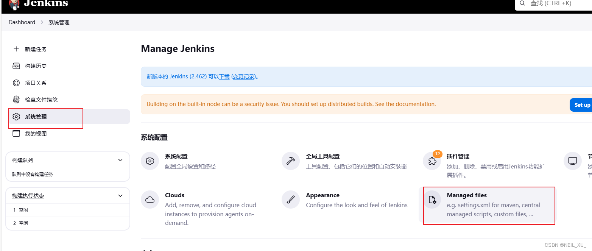Click the paintbrush icon for Appearance
Viewport: 592px width, 251px height.
tap(291, 200)
